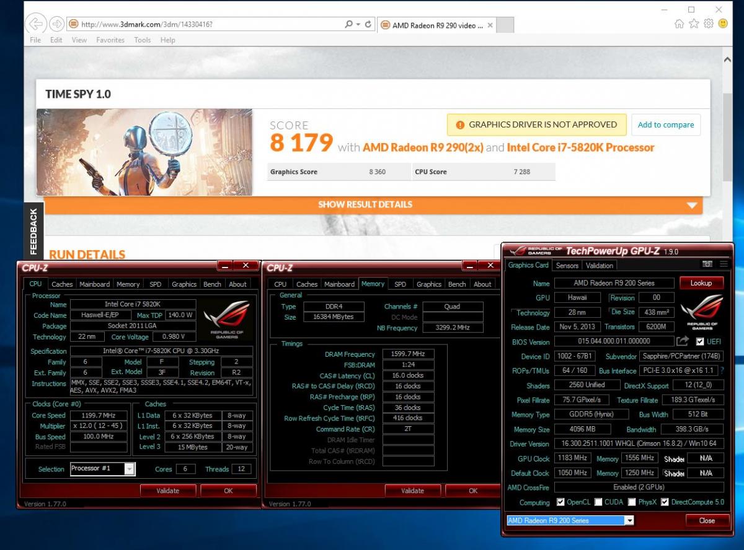
Task: Toggle the CUDA checkbox
Action: [598, 502]
